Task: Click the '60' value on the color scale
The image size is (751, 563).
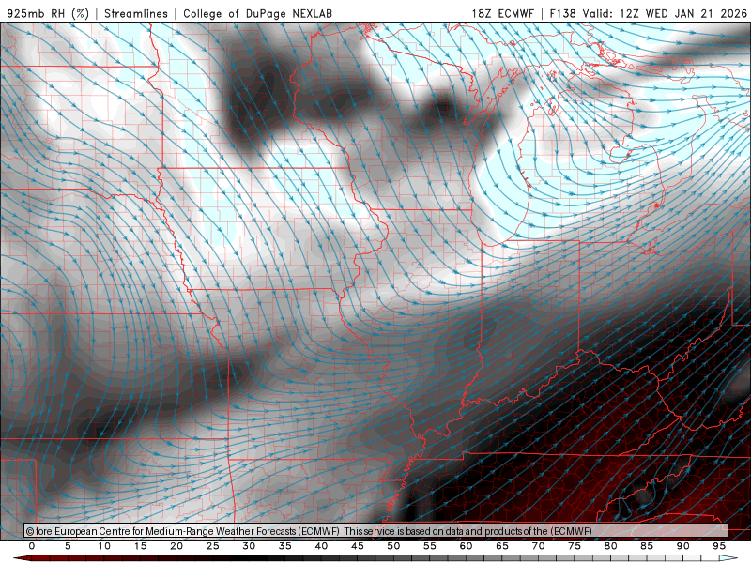Action: pyautogui.click(x=466, y=546)
